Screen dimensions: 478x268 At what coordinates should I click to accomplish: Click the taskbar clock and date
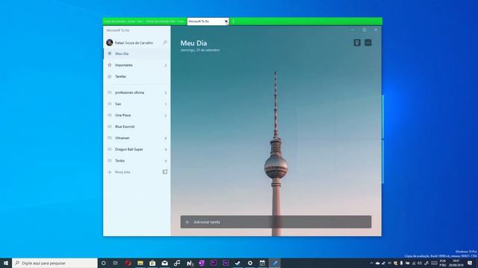pyautogui.click(x=456, y=263)
